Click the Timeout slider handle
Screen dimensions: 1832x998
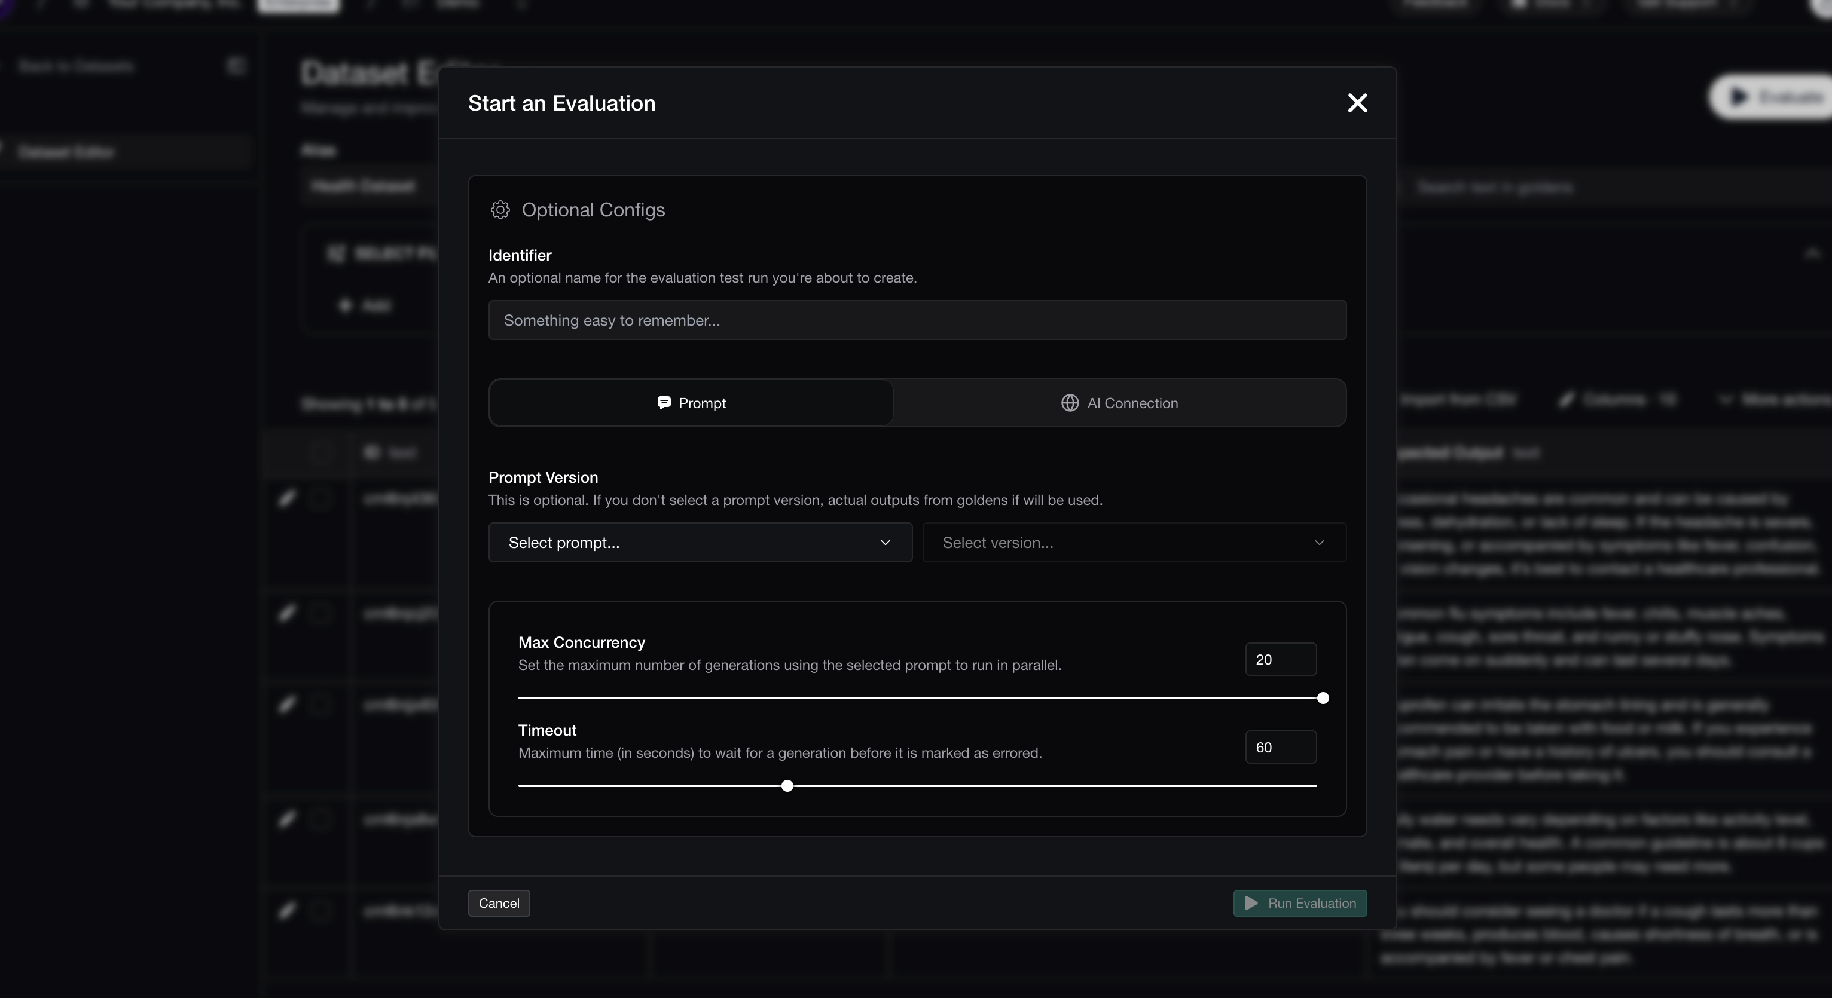point(787,785)
